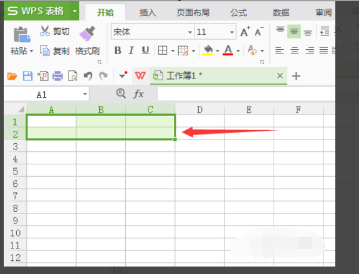This screenshot has width=359, height=274.
Task: Open the 审阅 tab
Action: [x=323, y=12]
